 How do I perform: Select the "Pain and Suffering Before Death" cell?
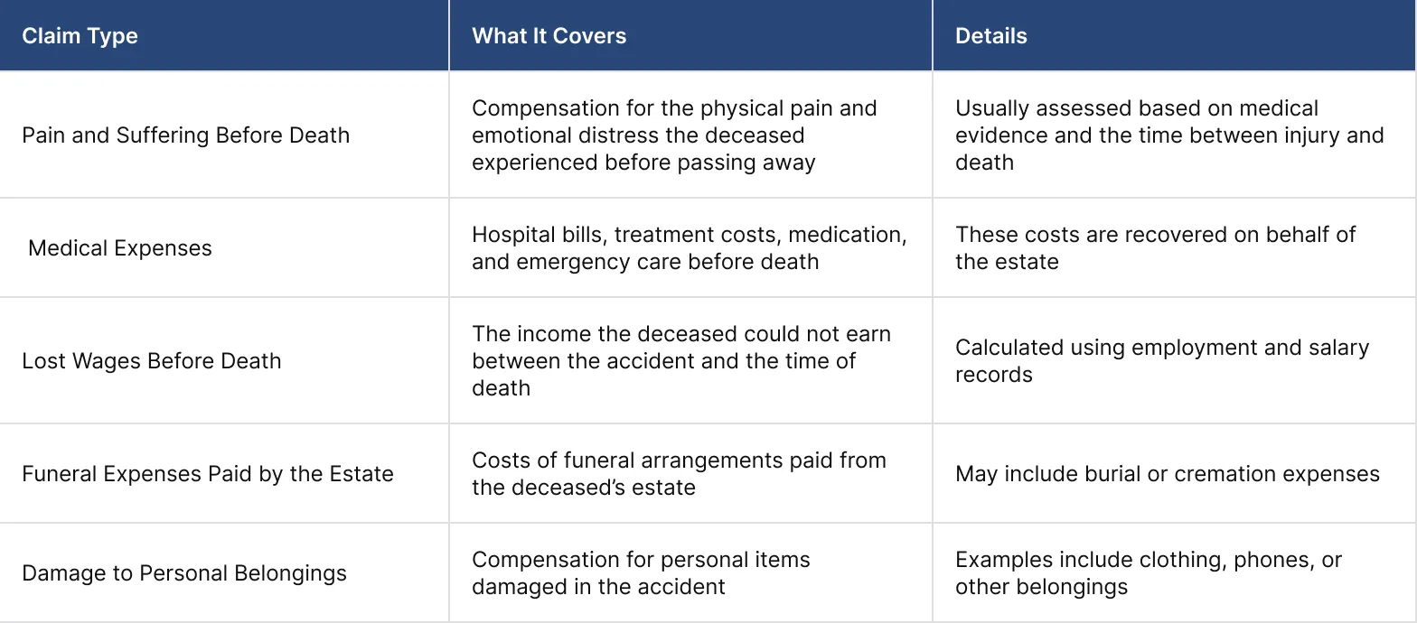(185, 135)
